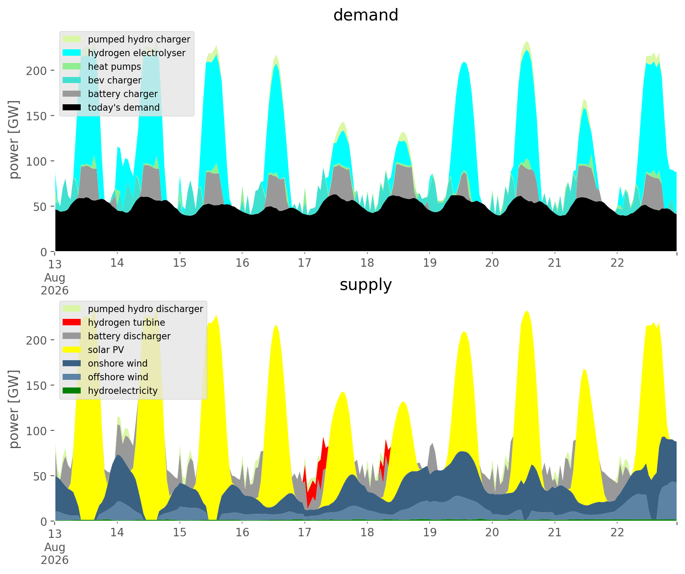Image resolution: width=685 pixels, height=574 pixels.
Task: Select the 16 date tick under the demand chart
Action: pos(243,263)
